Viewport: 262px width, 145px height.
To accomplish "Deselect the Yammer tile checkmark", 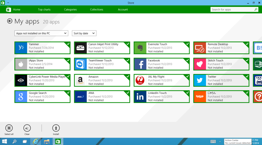I will [68, 44].
